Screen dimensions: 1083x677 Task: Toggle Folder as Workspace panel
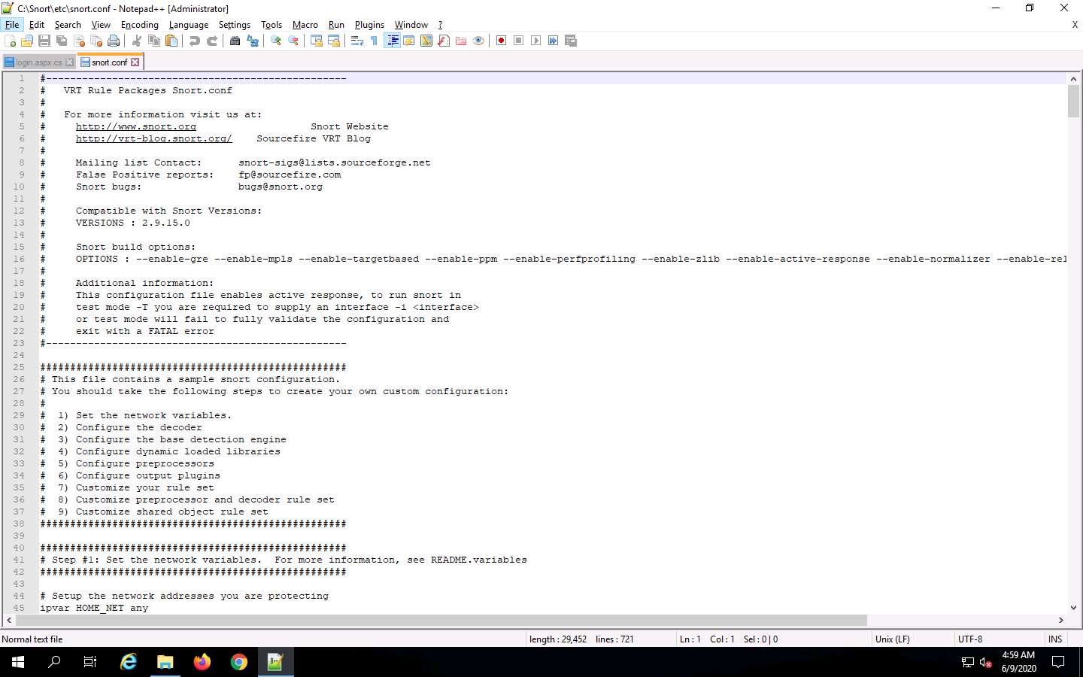461,41
